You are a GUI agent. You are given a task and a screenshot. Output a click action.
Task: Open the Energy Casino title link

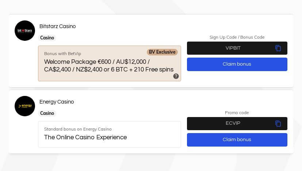57,102
